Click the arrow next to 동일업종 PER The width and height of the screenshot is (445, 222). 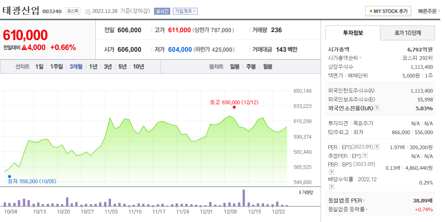click(x=364, y=201)
